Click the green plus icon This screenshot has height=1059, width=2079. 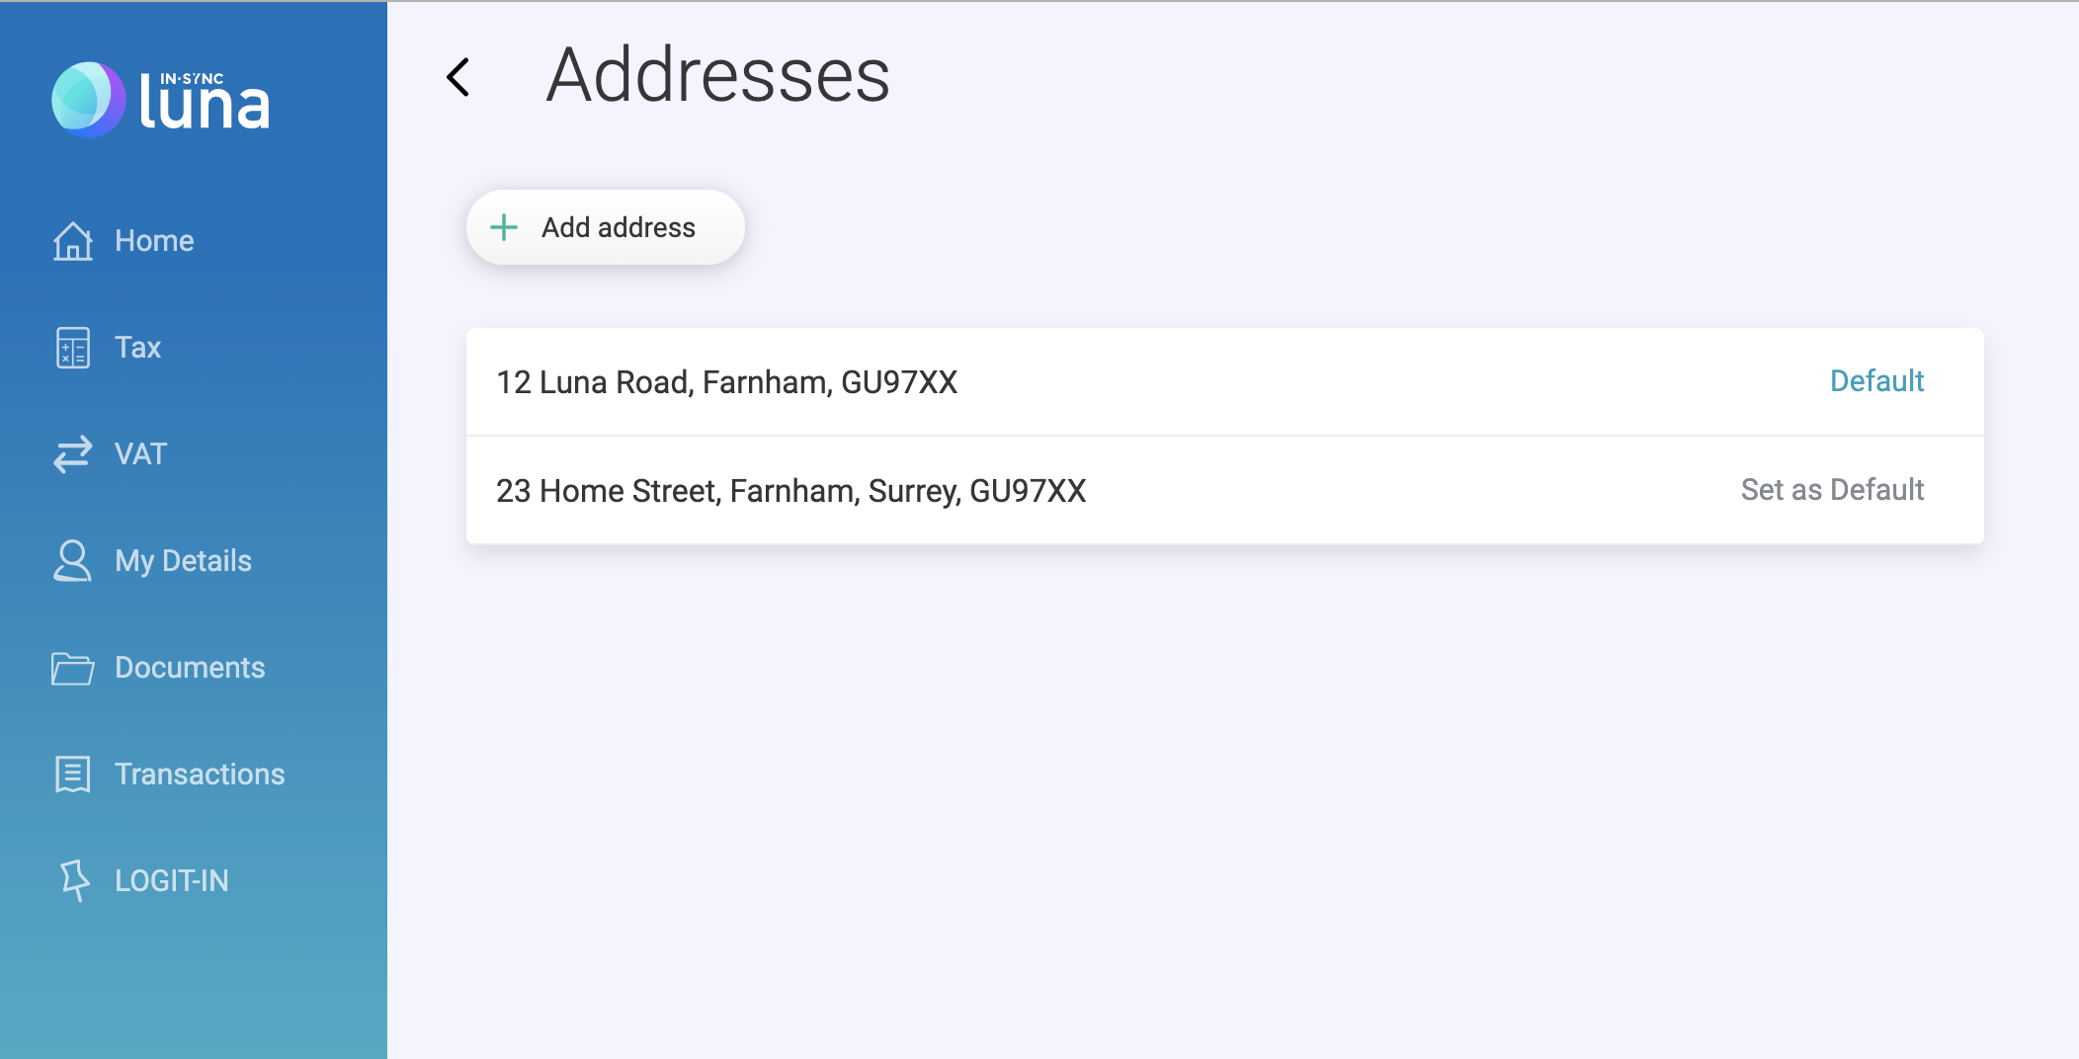point(504,227)
